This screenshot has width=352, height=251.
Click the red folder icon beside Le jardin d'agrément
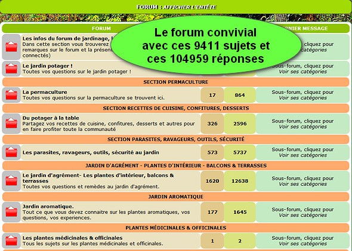click(11, 180)
